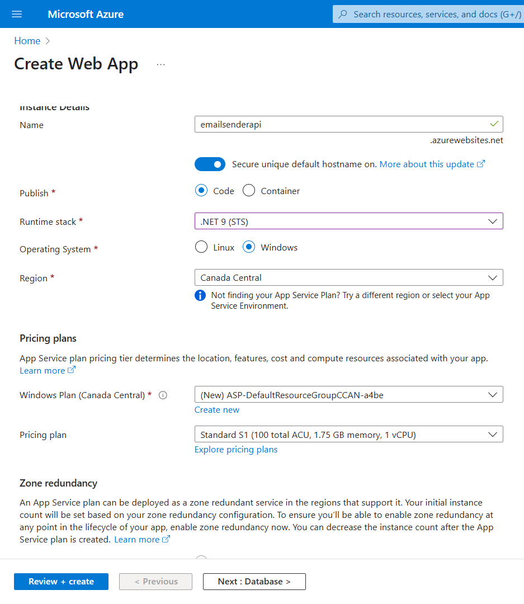Click the Operating System label

point(55,249)
